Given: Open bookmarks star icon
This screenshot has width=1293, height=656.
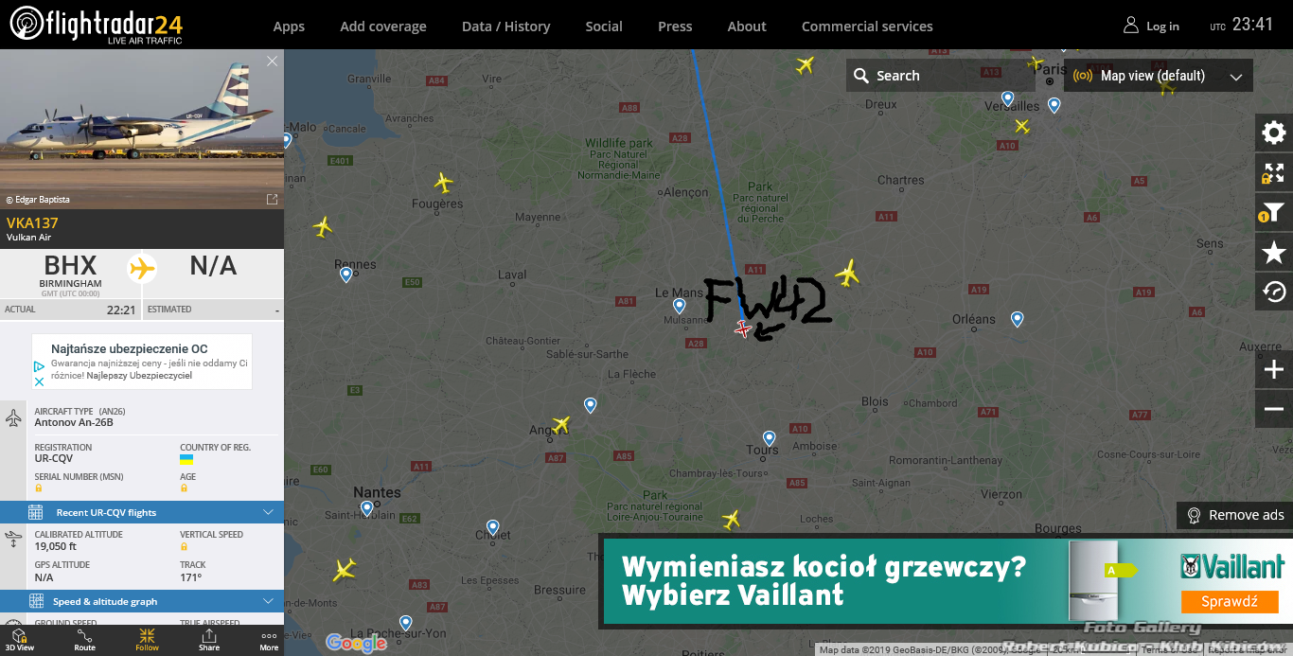Looking at the screenshot, I should tap(1274, 252).
